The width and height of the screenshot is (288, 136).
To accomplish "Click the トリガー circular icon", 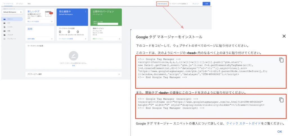I will [x=4, y=27].
